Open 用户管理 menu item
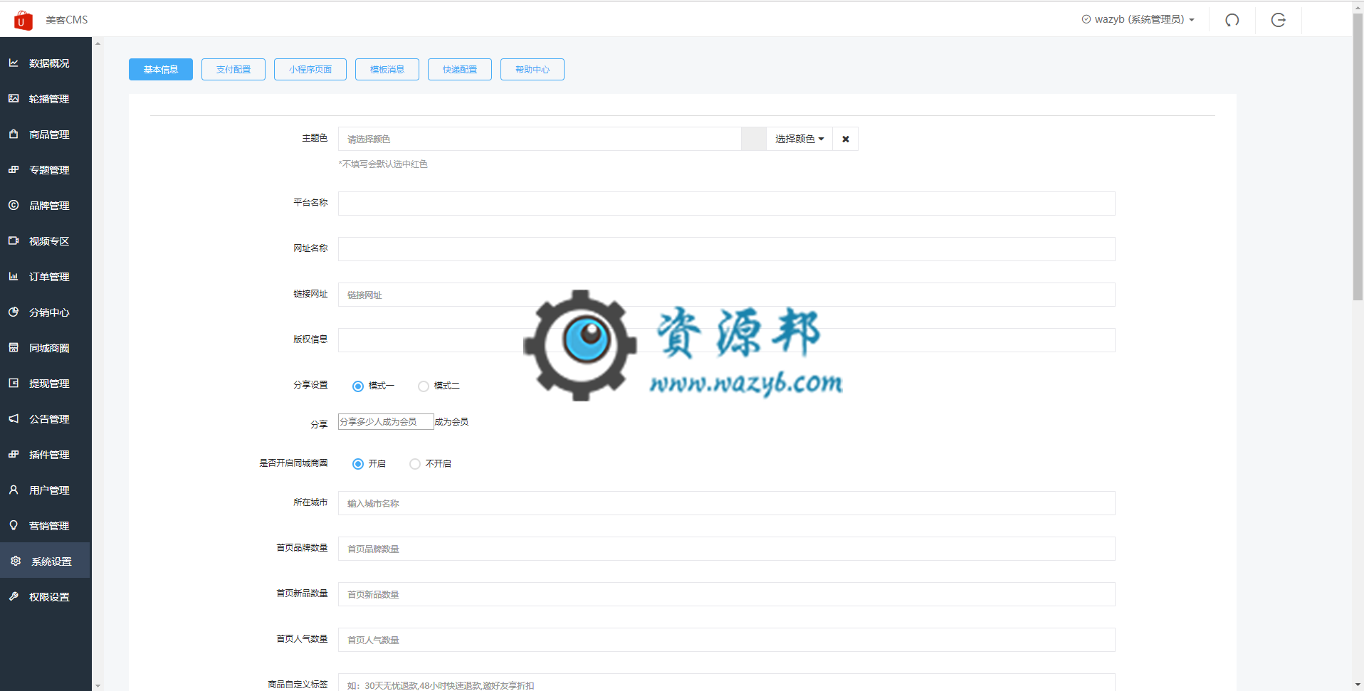This screenshot has width=1364, height=691. pos(46,490)
